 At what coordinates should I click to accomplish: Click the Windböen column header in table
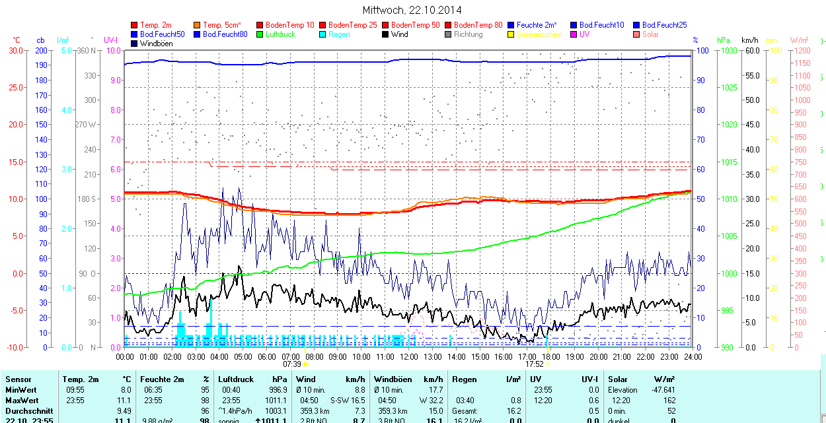point(393,379)
